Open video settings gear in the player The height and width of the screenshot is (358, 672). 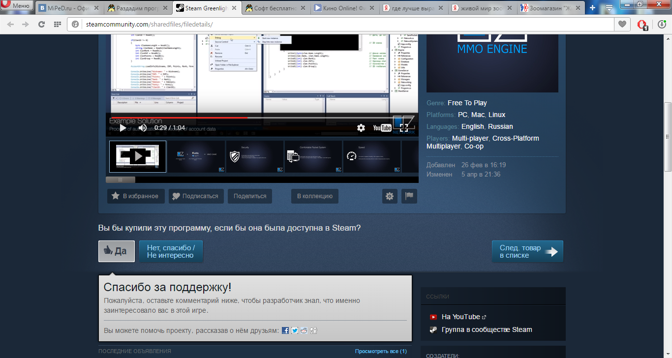pos(361,128)
